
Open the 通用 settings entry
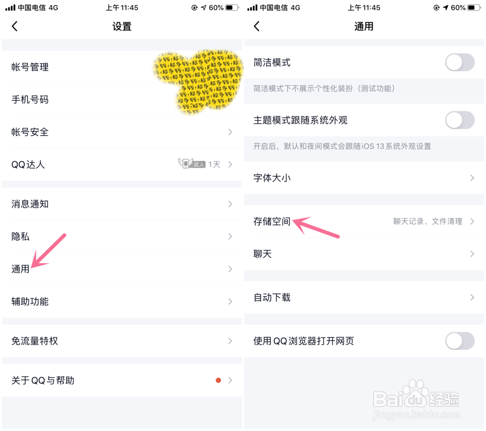(x=122, y=269)
